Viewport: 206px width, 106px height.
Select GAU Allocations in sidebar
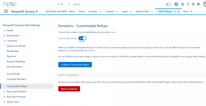[x=14, y=67]
